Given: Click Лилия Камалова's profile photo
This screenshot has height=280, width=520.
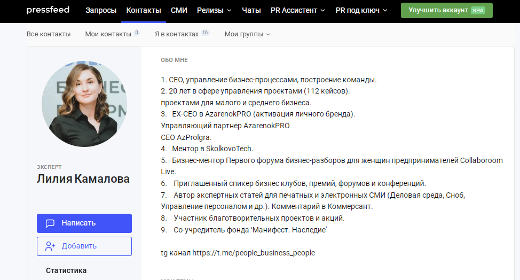Looking at the screenshot, I should point(84,104).
